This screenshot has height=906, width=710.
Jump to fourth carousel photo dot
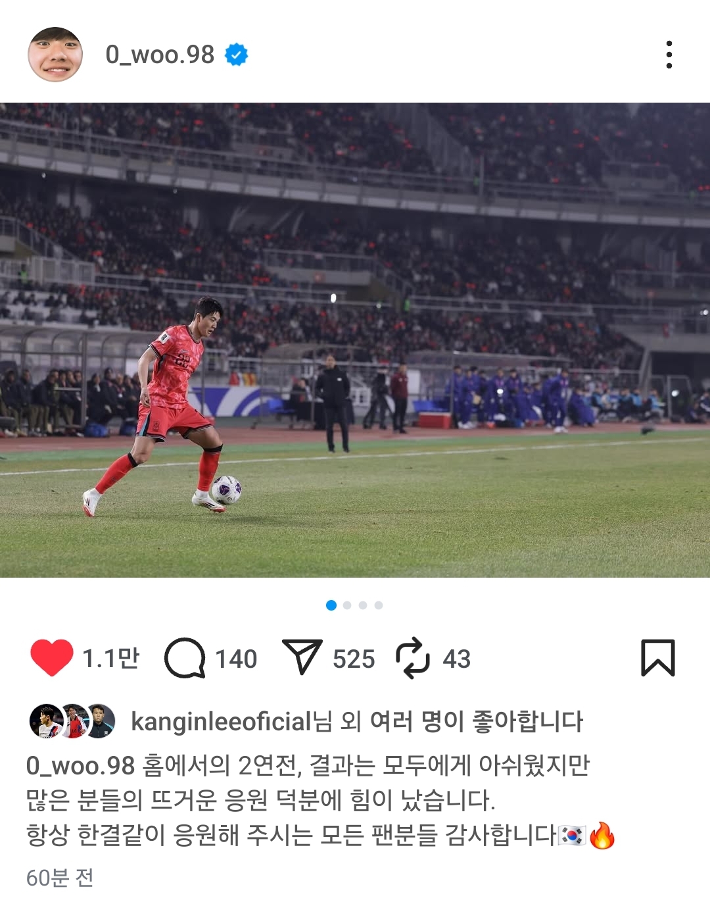pyautogui.click(x=379, y=605)
